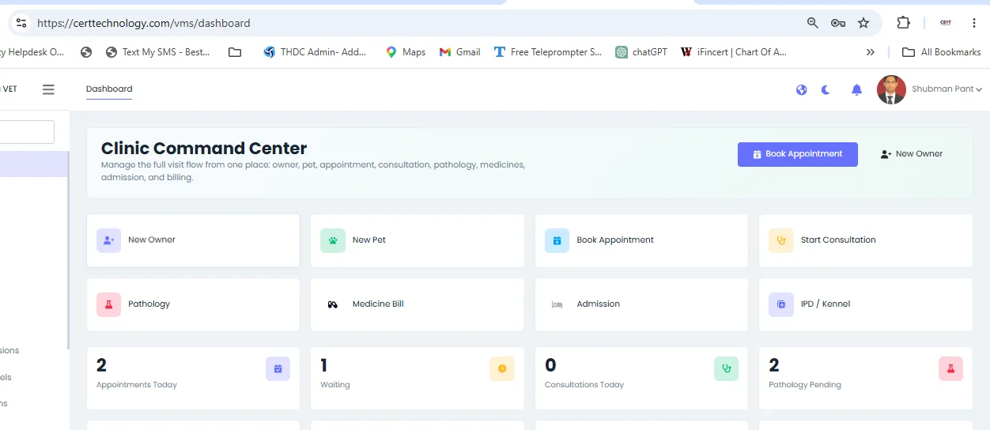This screenshot has width=990, height=430.
Task: Click the zoom magnifier icon in address bar
Action: click(812, 23)
